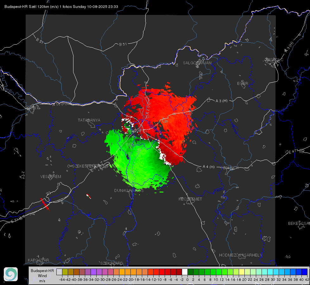Click the SALGÓTARJÁN city label
The height and width of the screenshot is (285, 310).
pos(197,63)
